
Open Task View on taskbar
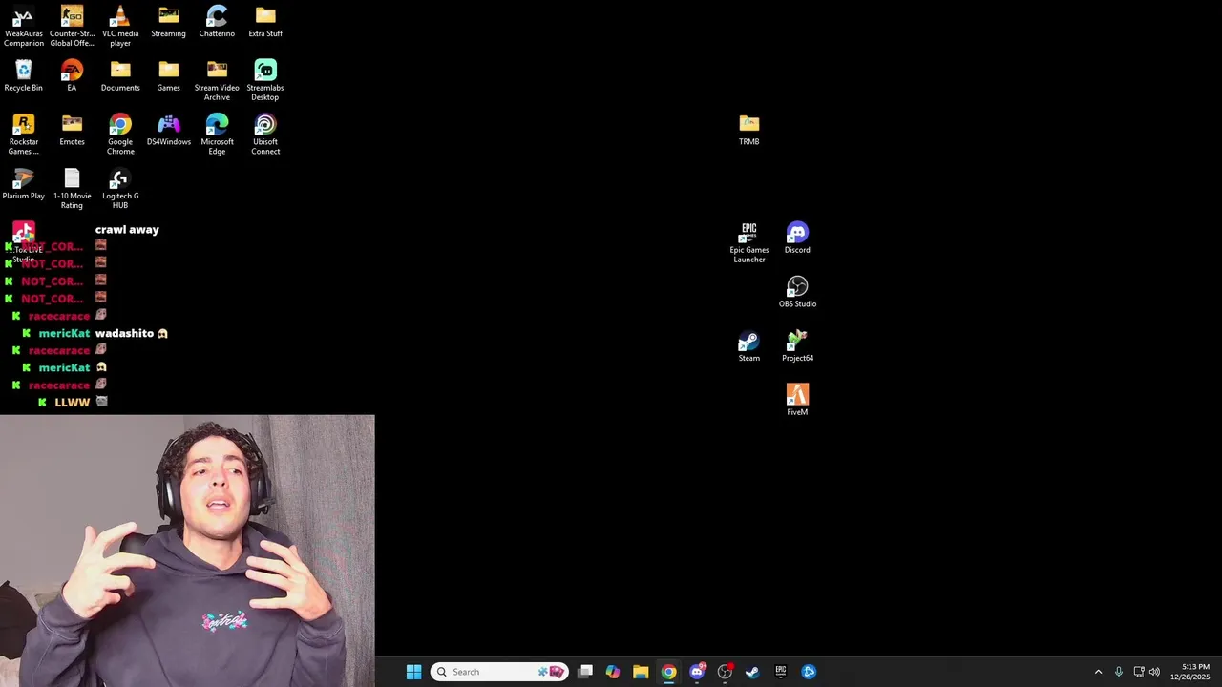point(585,672)
